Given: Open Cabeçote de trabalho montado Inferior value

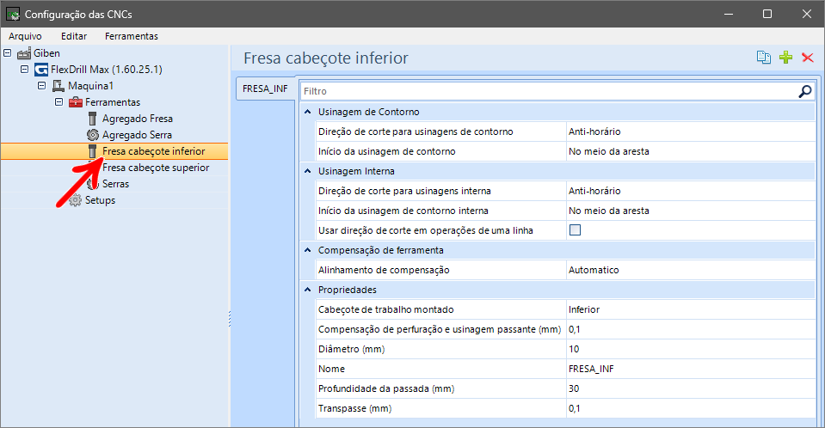Looking at the screenshot, I should tap(690, 309).
